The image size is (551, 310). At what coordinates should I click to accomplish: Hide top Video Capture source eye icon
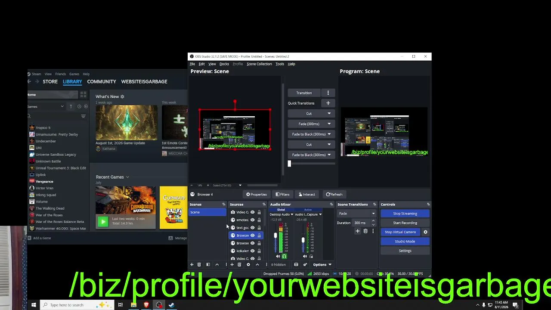point(253,212)
